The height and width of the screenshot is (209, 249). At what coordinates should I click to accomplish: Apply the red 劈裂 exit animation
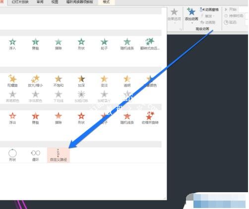[35, 118]
